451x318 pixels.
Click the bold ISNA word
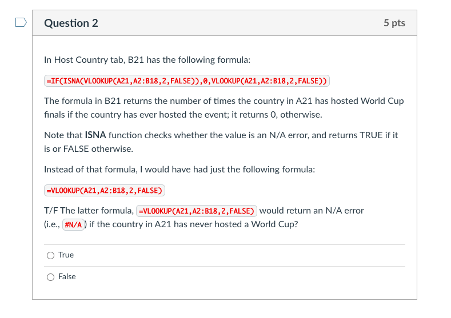[95, 135]
